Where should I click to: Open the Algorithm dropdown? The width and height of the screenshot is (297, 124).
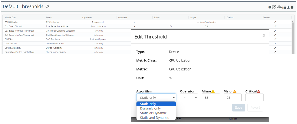pos(156,98)
